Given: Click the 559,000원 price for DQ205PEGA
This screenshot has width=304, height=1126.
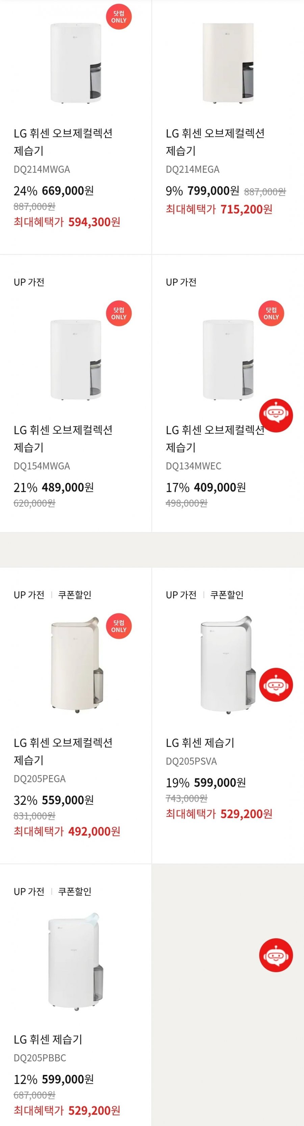Looking at the screenshot, I should (x=68, y=800).
